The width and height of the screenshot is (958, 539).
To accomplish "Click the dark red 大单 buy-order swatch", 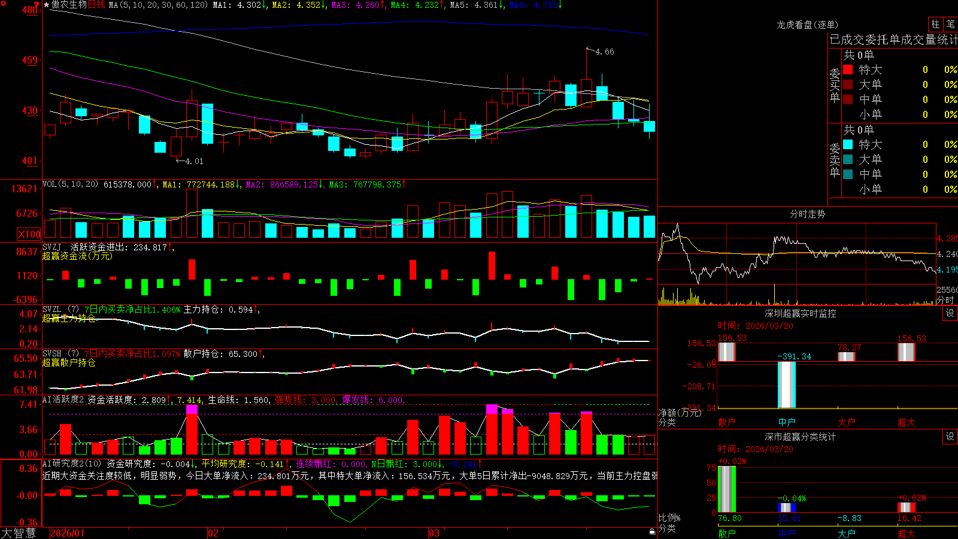I will pos(848,84).
